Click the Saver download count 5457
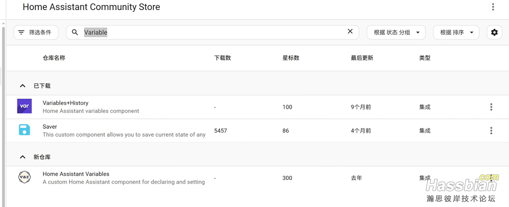Viewport: 509px width, 207px height. pyautogui.click(x=220, y=131)
